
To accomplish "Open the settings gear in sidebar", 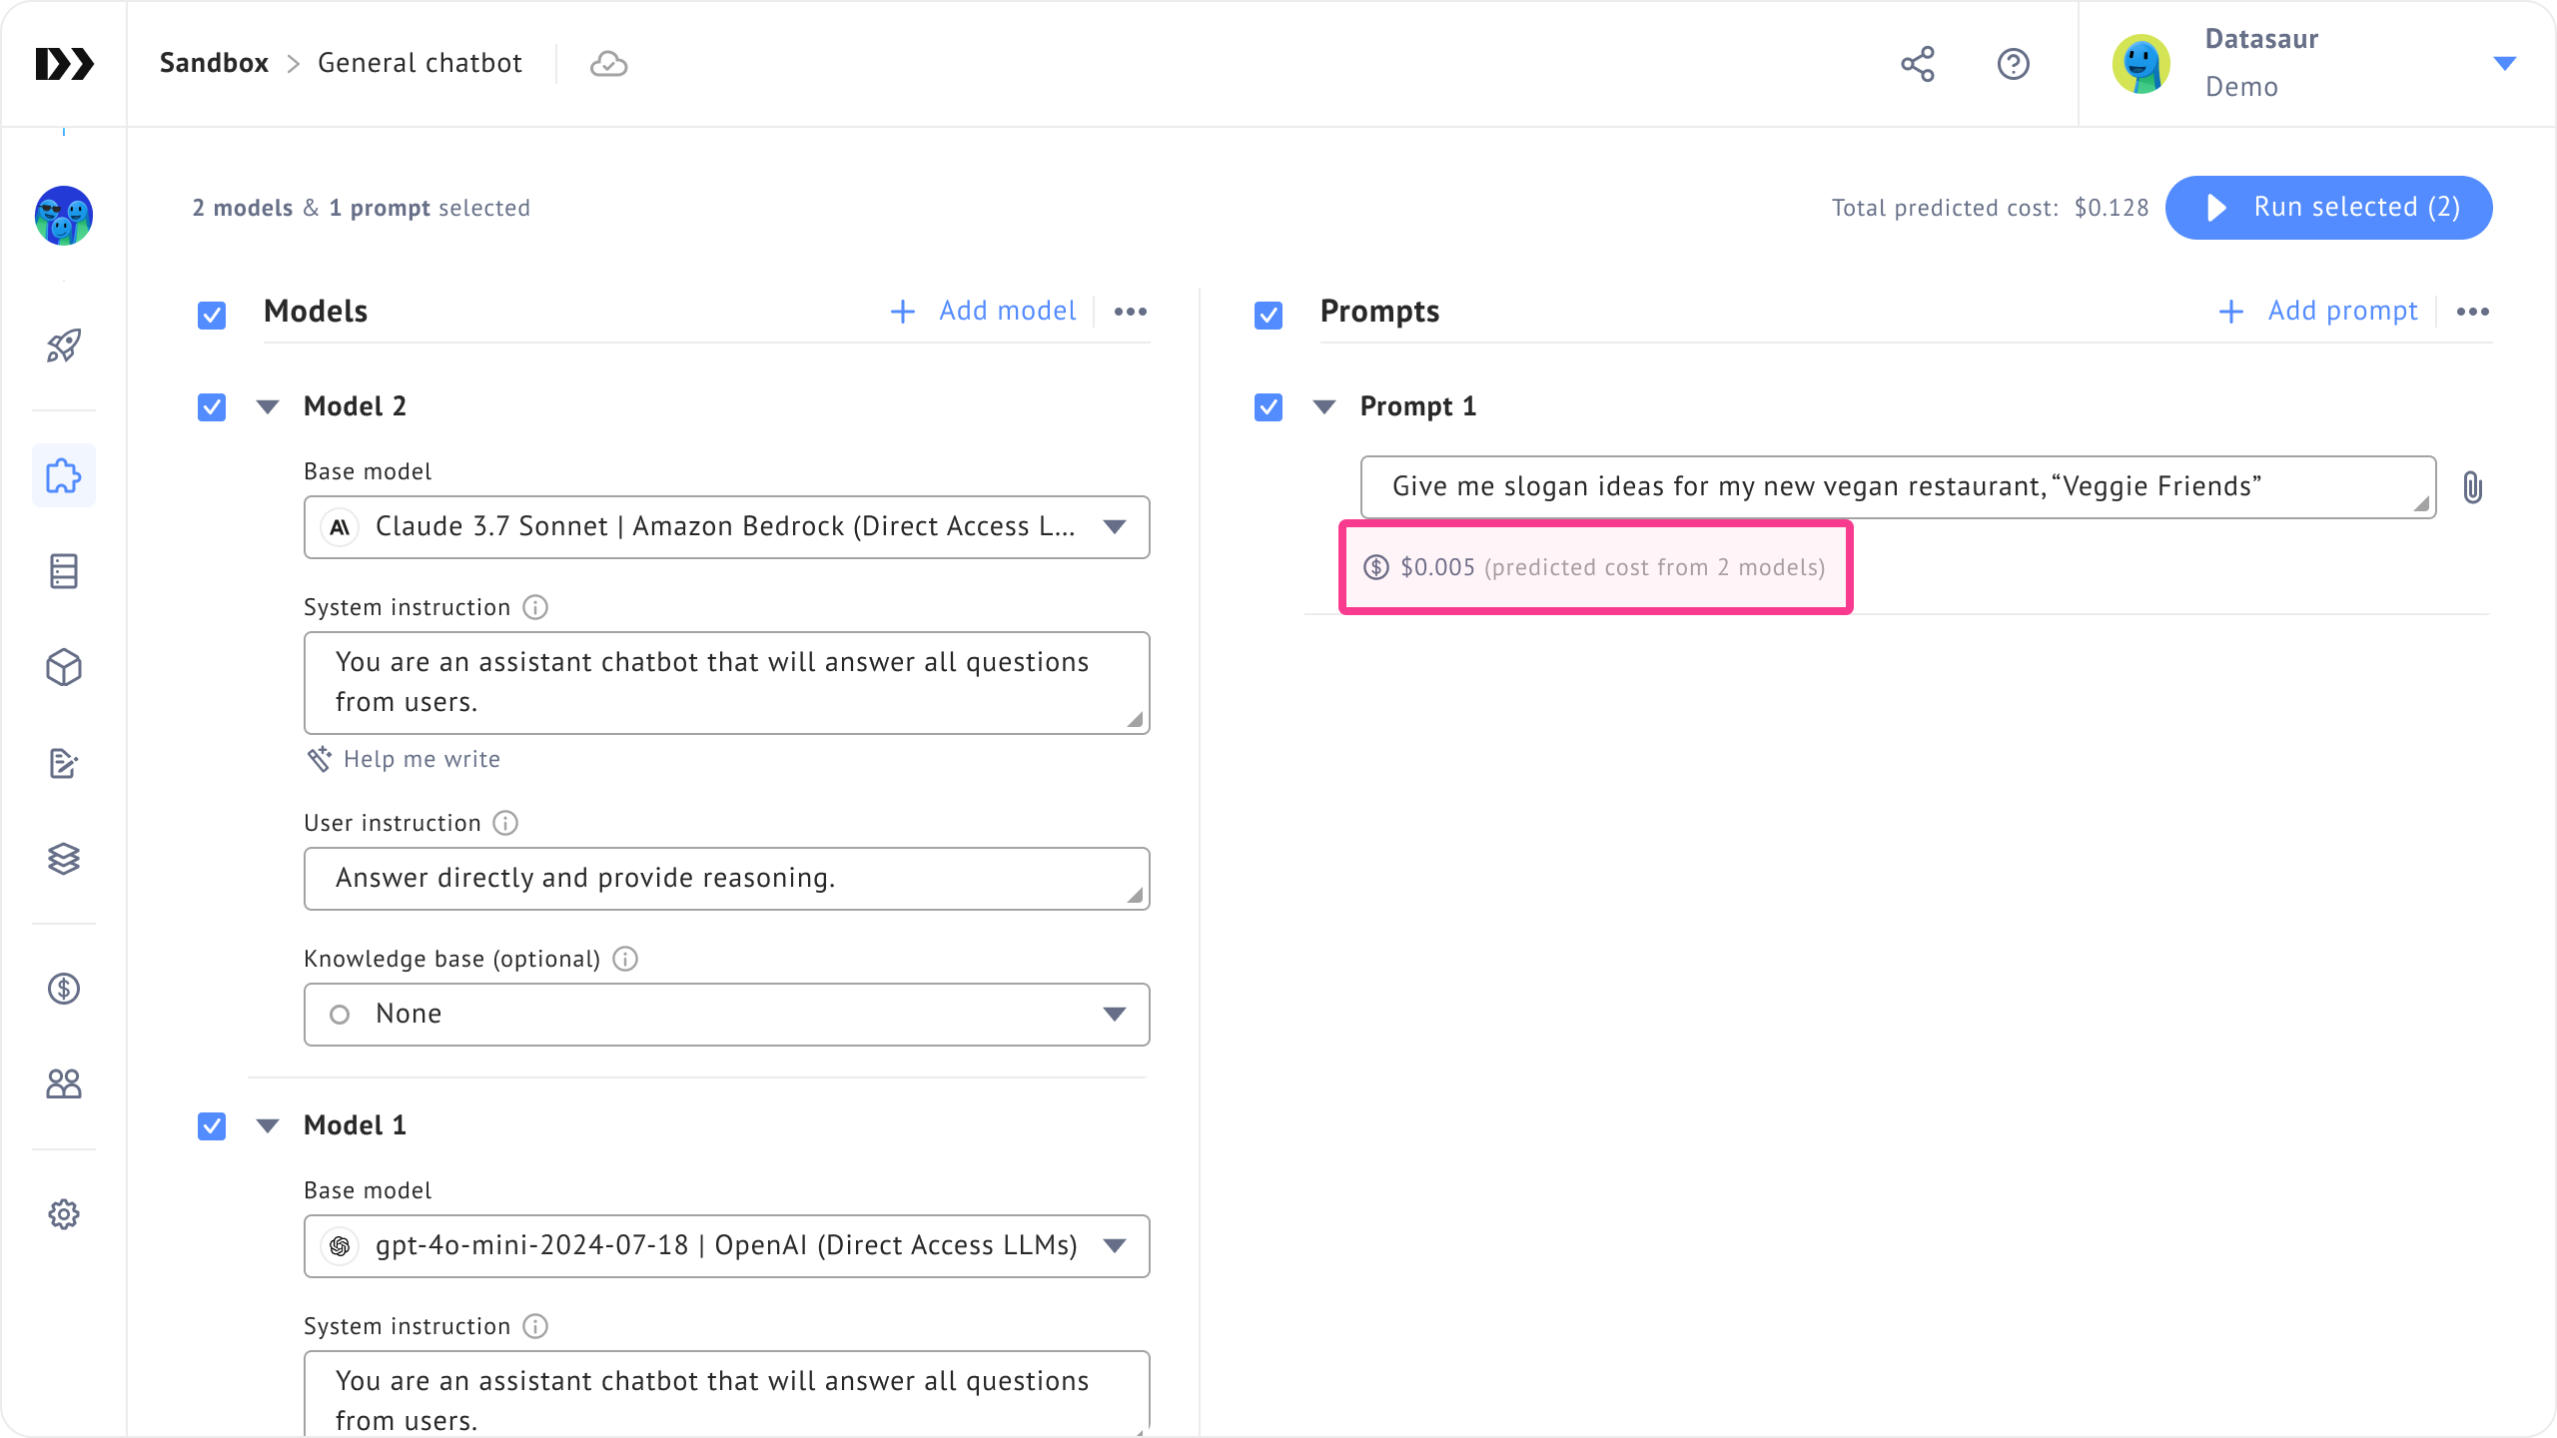I will [x=64, y=1214].
